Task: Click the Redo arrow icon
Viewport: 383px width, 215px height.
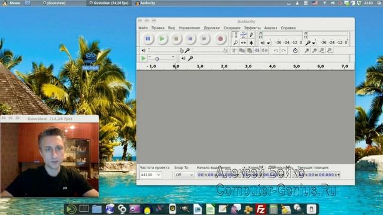Action: click(284, 50)
